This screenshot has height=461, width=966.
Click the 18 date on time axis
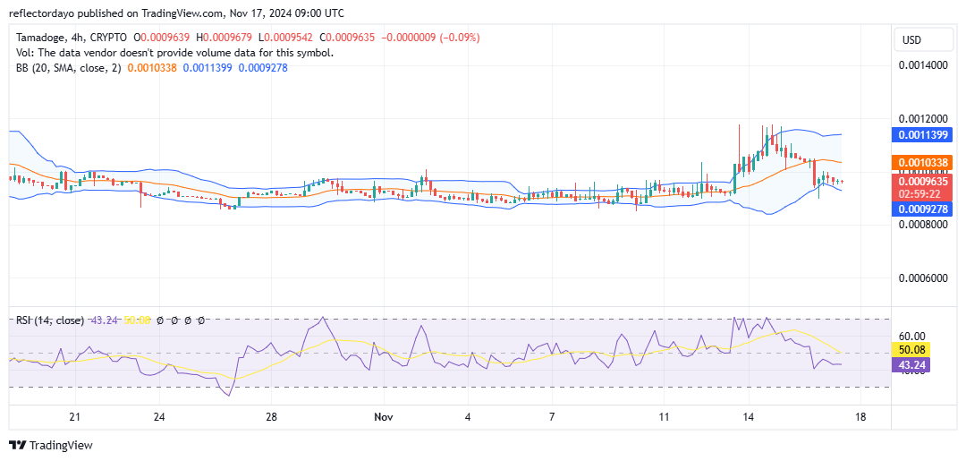860,417
